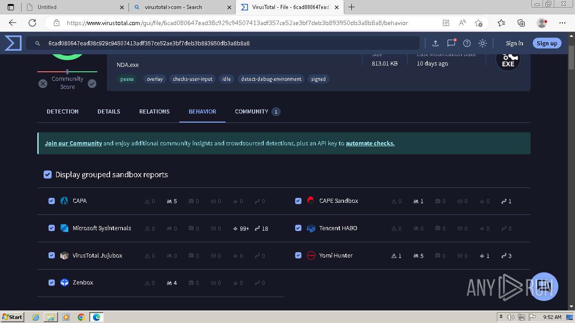Click the peexe tag

coord(127,79)
